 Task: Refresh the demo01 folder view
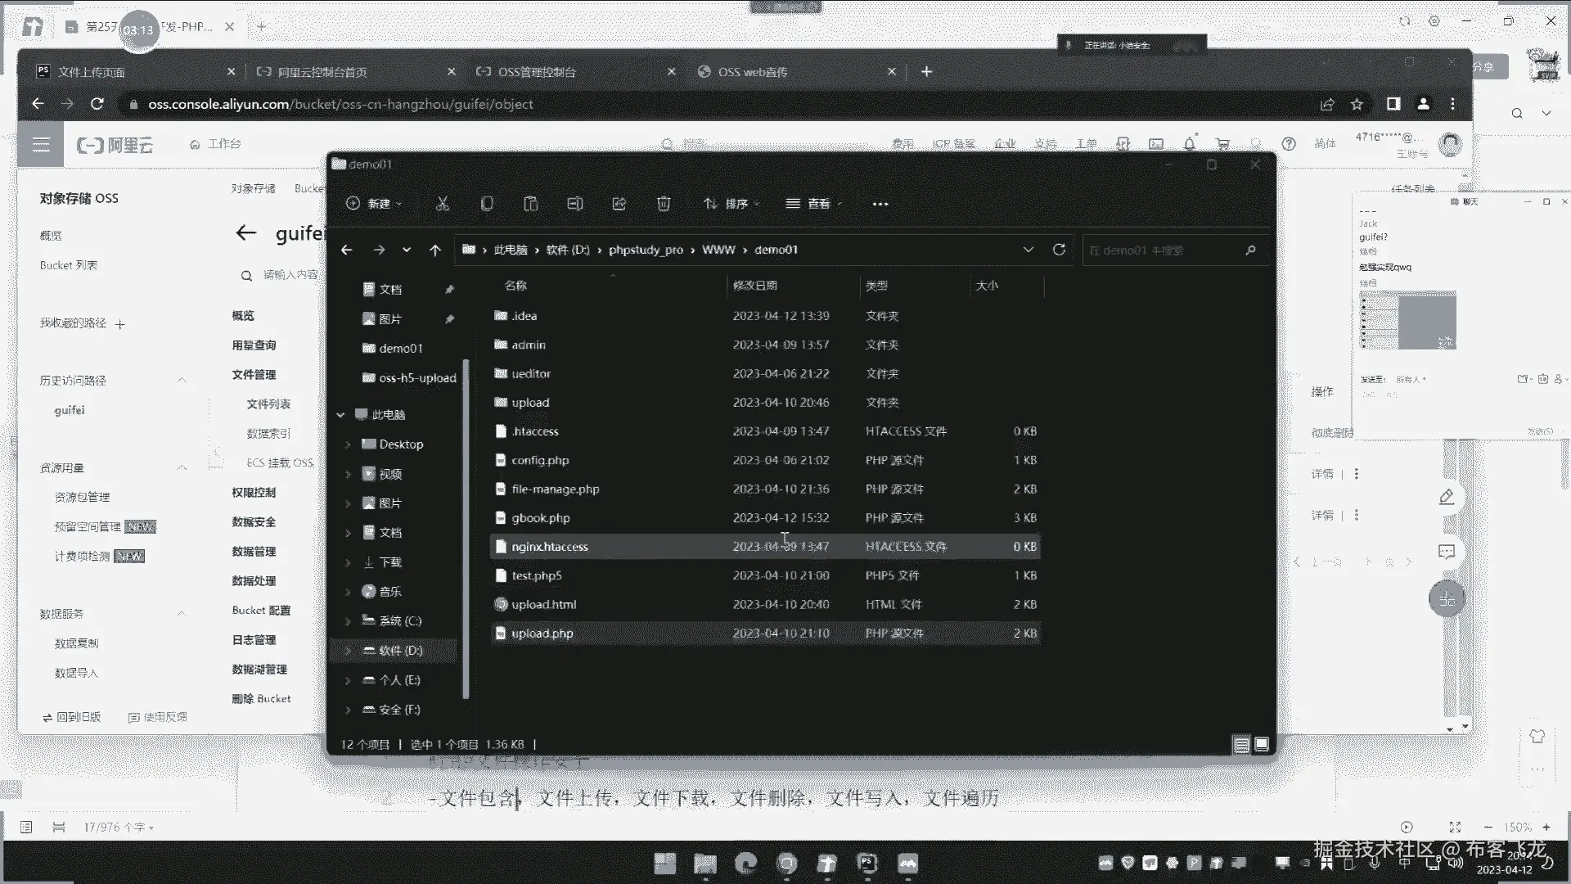pos(1059,250)
